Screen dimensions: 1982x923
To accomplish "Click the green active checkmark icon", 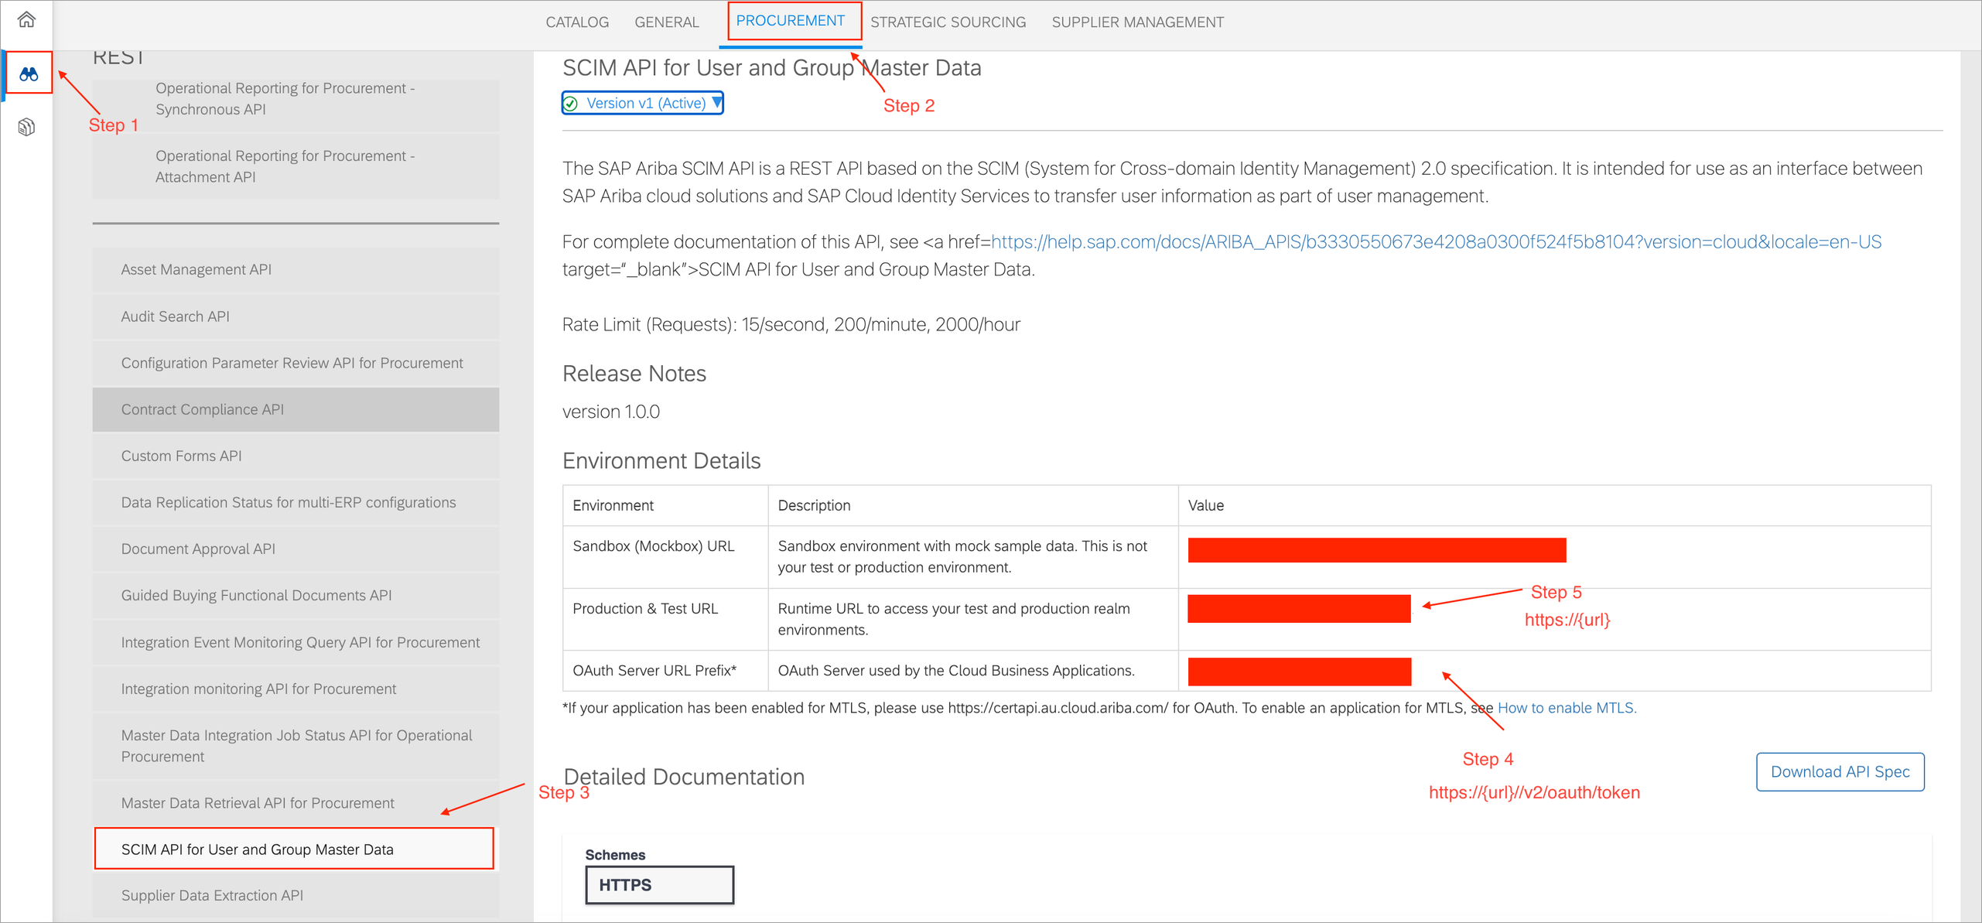I will point(571,104).
